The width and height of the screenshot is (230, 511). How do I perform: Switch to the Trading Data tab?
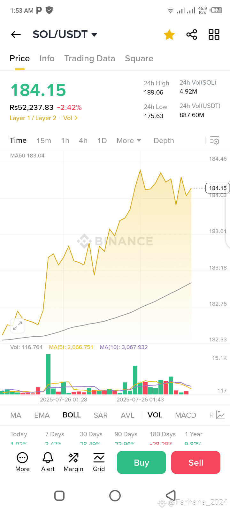pyautogui.click(x=89, y=58)
